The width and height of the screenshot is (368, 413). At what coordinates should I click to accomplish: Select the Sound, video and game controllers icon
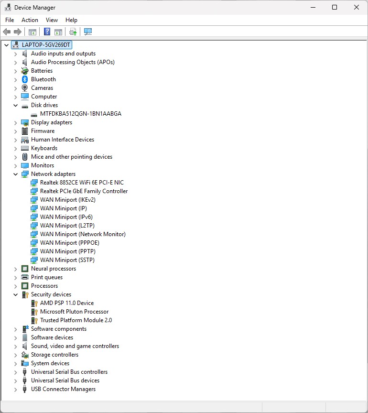pyautogui.click(x=25, y=346)
